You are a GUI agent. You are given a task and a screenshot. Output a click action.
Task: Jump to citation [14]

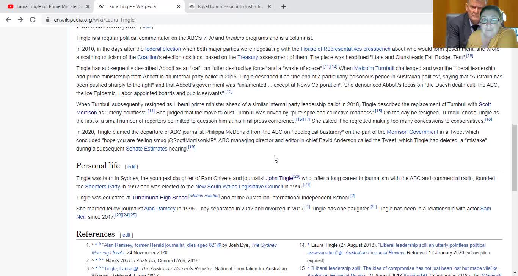pyautogui.click(x=151, y=111)
